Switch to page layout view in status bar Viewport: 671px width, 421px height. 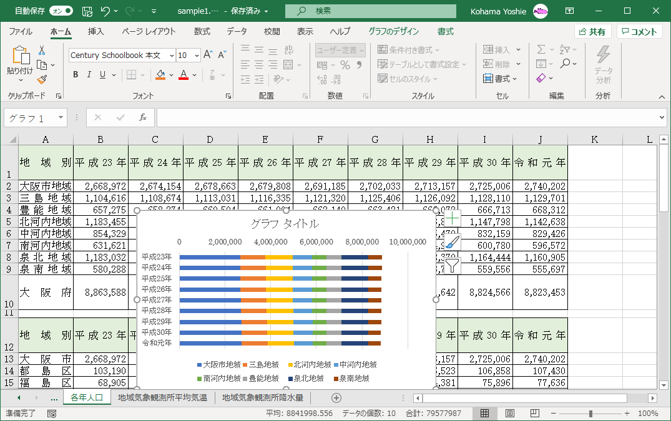(509, 414)
